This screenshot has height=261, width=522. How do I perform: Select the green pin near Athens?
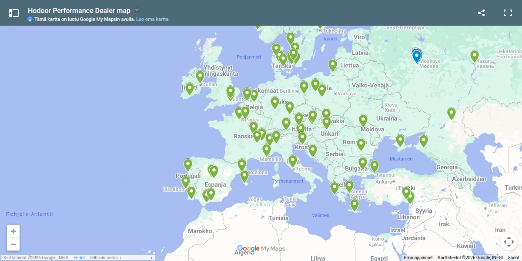349,187
